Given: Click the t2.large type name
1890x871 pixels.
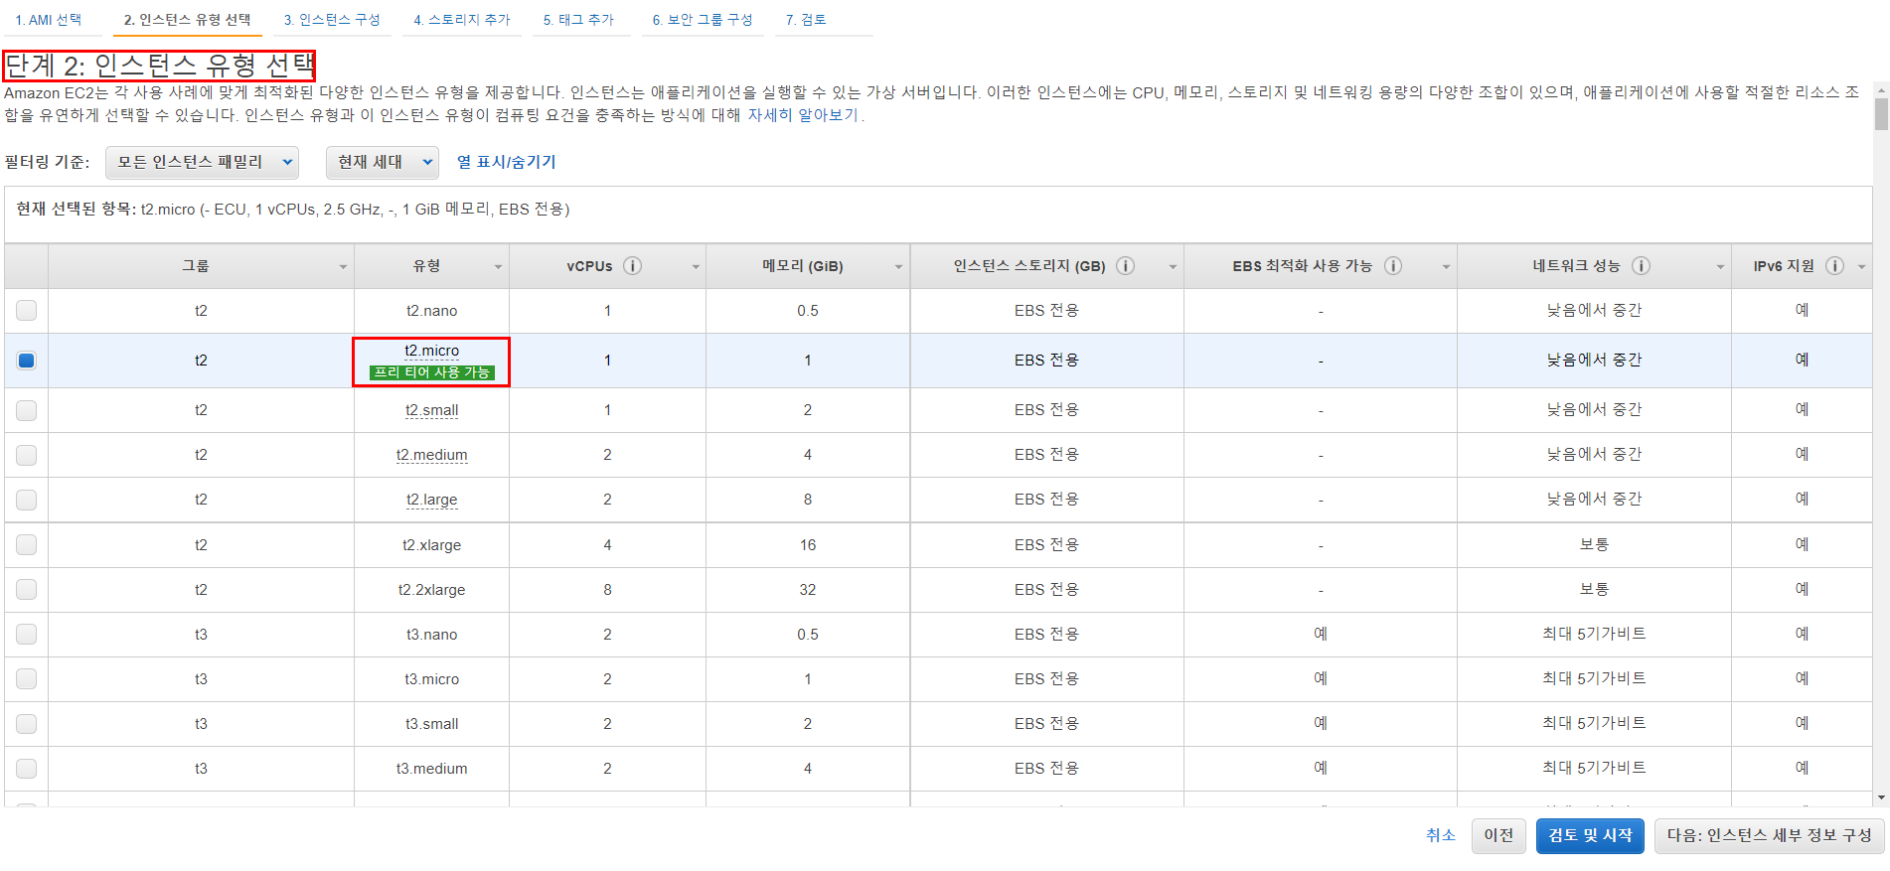Looking at the screenshot, I should [x=431, y=500].
